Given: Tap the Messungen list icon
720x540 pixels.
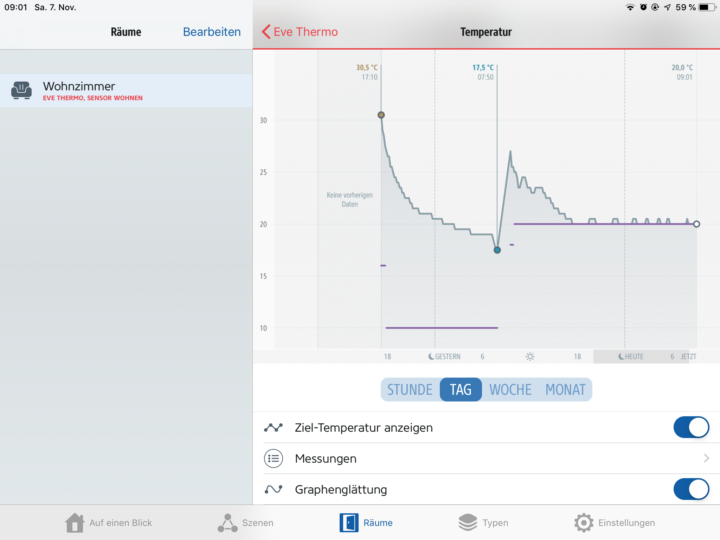Looking at the screenshot, I should 274,458.
